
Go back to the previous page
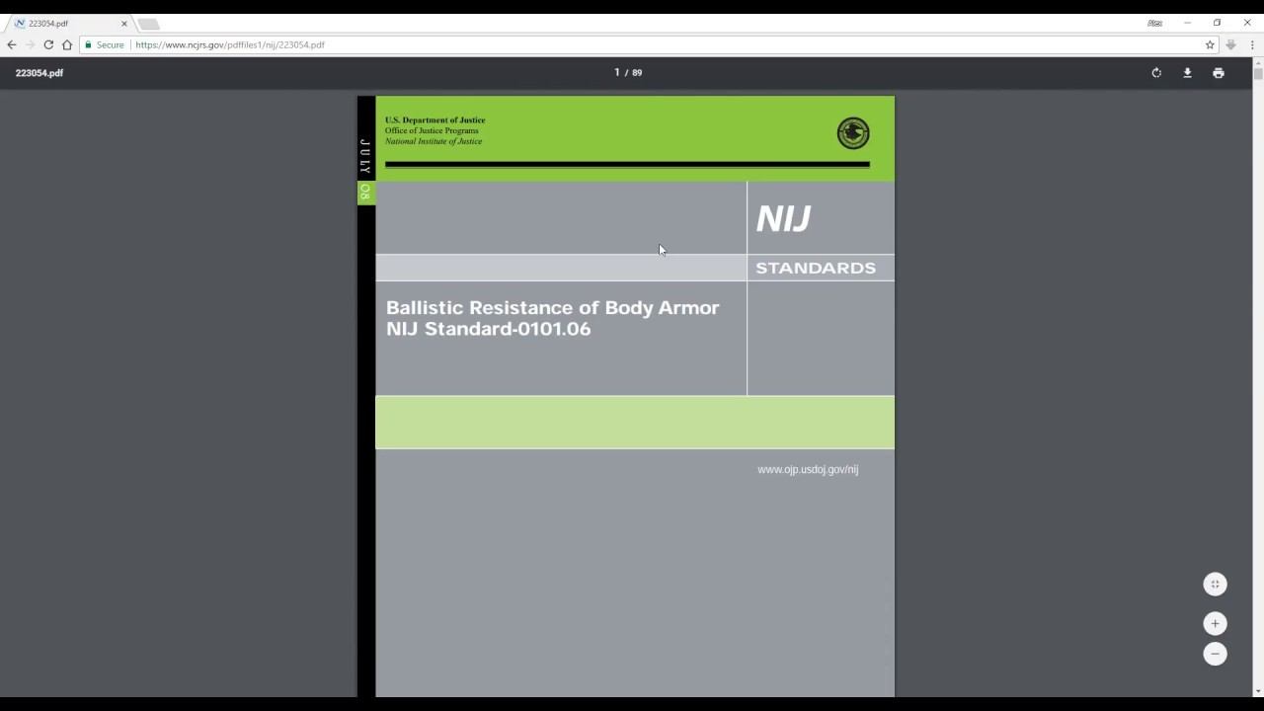click(x=12, y=44)
